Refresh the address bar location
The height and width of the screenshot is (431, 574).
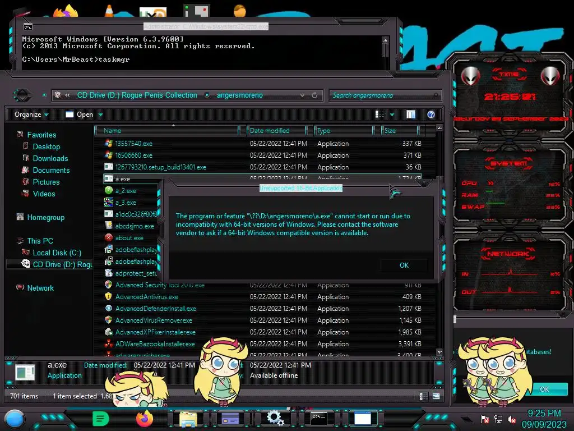point(314,95)
